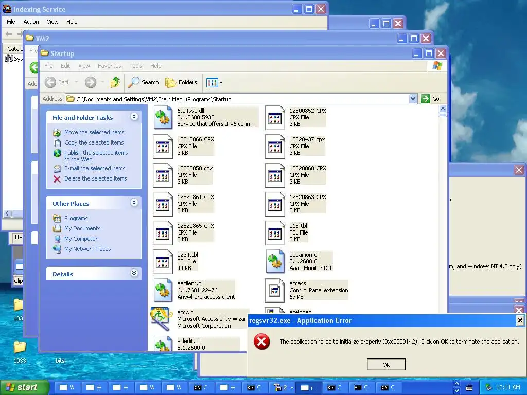The image size is (527, 395).
Task: Select the 12500852.CPX file icon
Action: click(x=275, y=118)
